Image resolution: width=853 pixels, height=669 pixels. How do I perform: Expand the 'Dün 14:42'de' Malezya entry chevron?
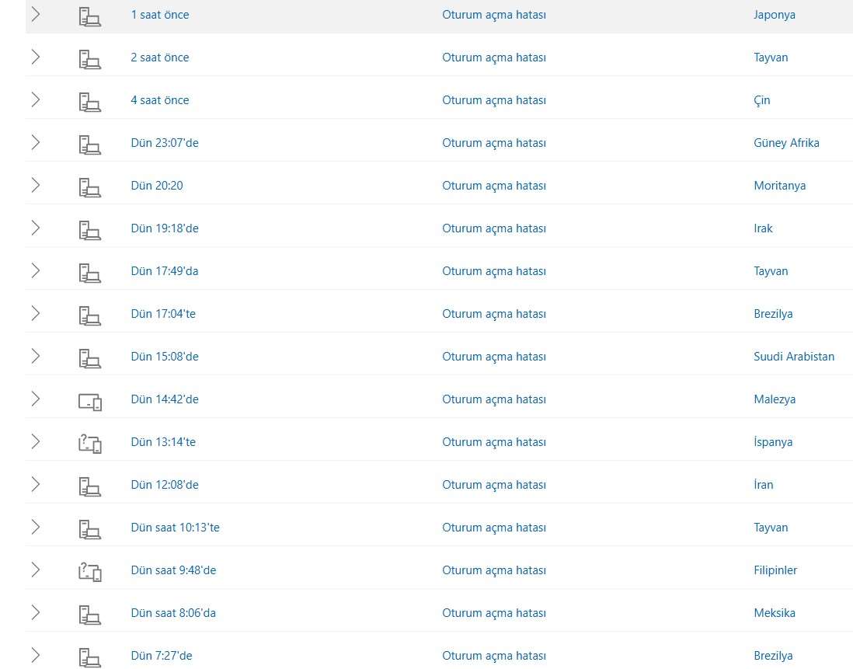36,399
